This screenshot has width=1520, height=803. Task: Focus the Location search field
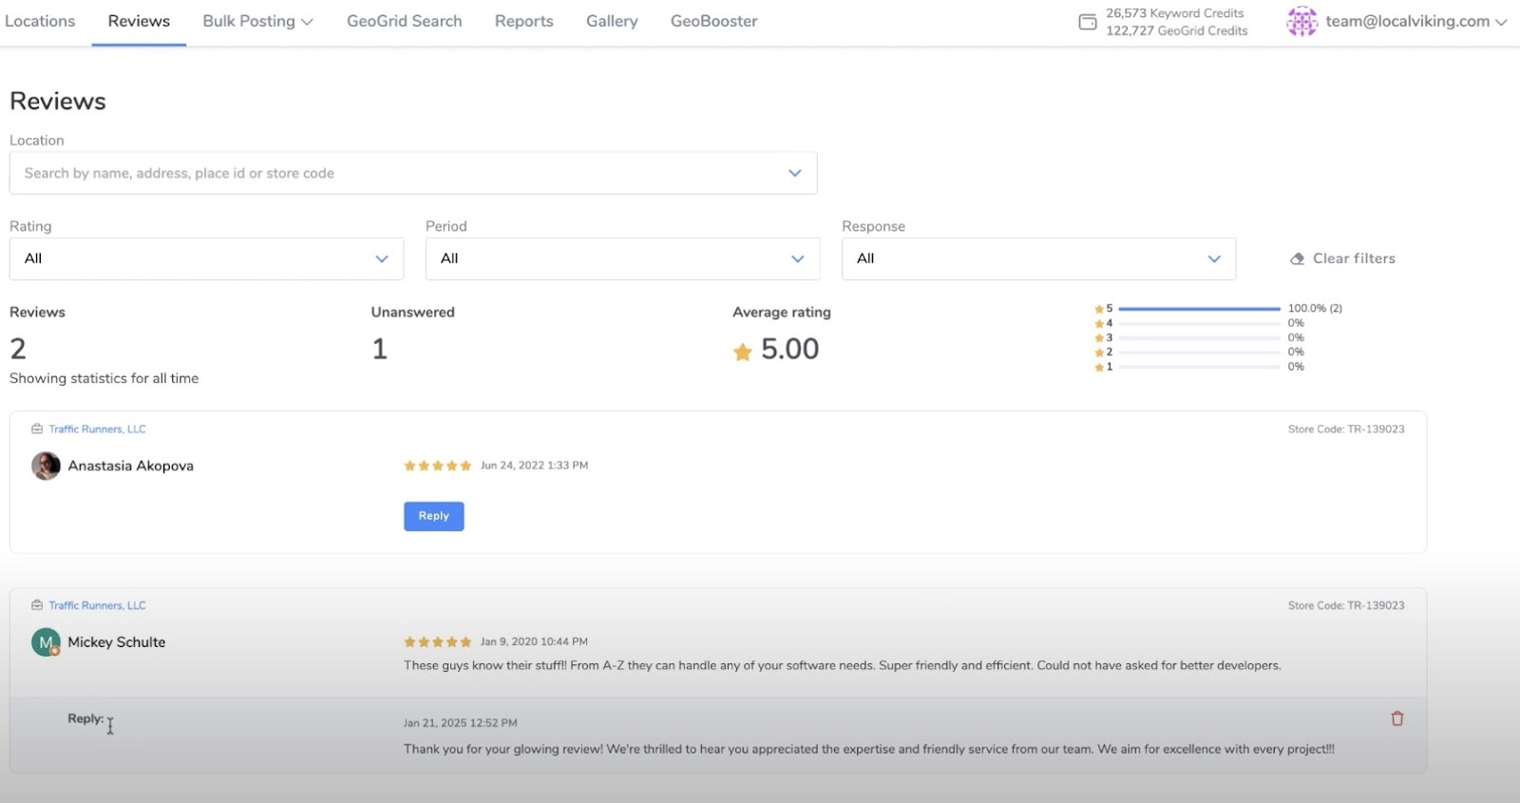click(x=399, y=173)
